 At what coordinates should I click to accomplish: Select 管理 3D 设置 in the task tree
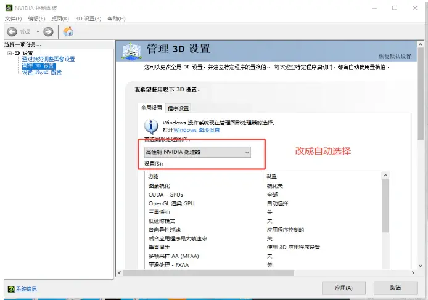tap(38, 66)
